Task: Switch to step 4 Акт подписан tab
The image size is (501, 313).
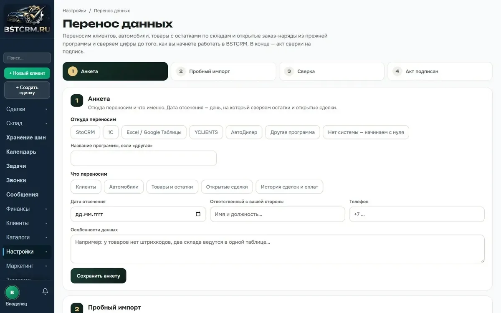Action: (x=440, y=71)
